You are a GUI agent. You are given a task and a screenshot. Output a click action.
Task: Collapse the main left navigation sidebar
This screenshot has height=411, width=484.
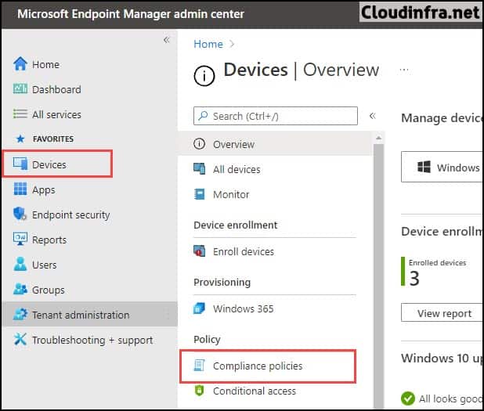[166, 40]
